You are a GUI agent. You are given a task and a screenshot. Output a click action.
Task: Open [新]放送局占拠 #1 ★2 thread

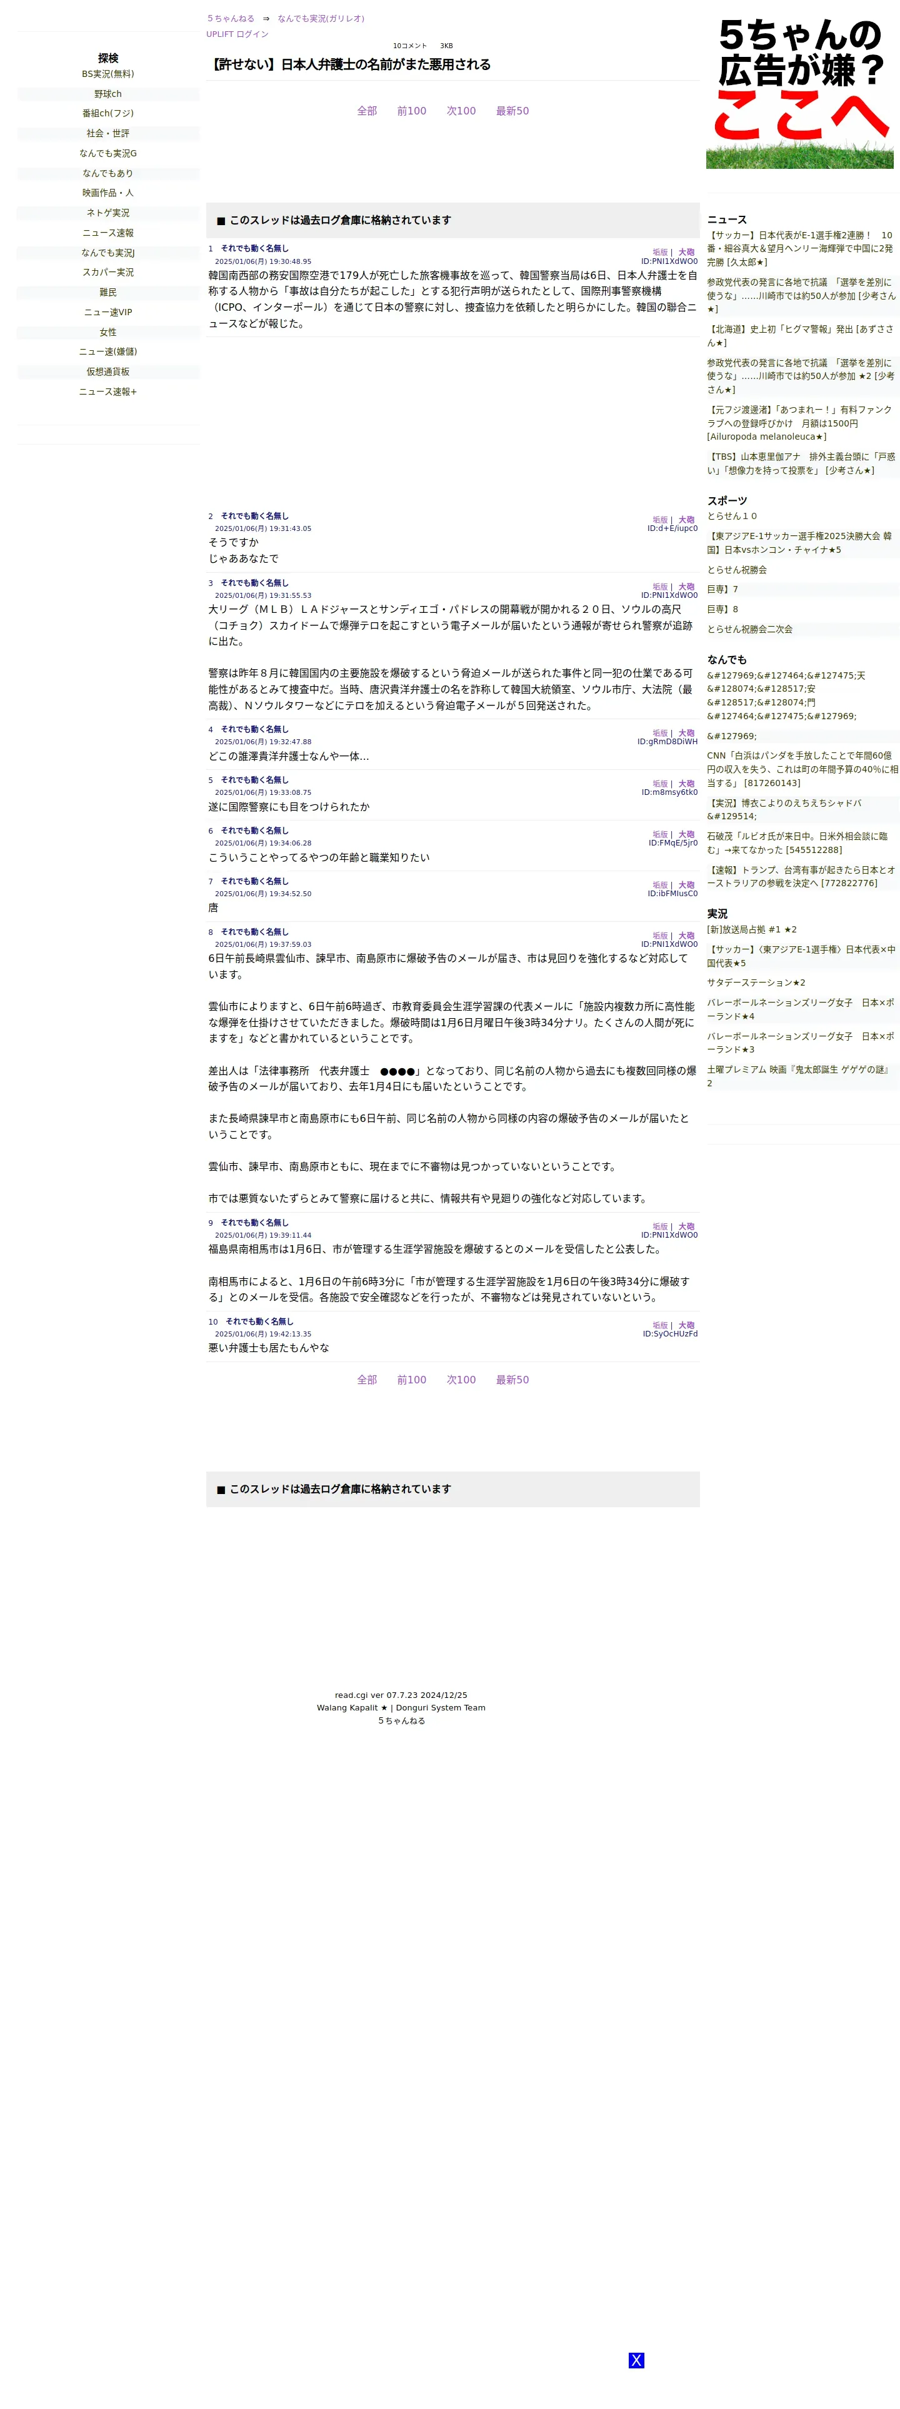(x=751, y=929)
